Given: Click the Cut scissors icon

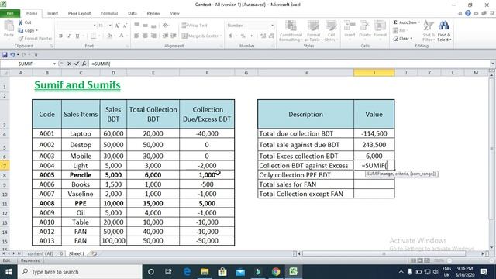Looking at the screenshot, I should [x=21, y=22].
